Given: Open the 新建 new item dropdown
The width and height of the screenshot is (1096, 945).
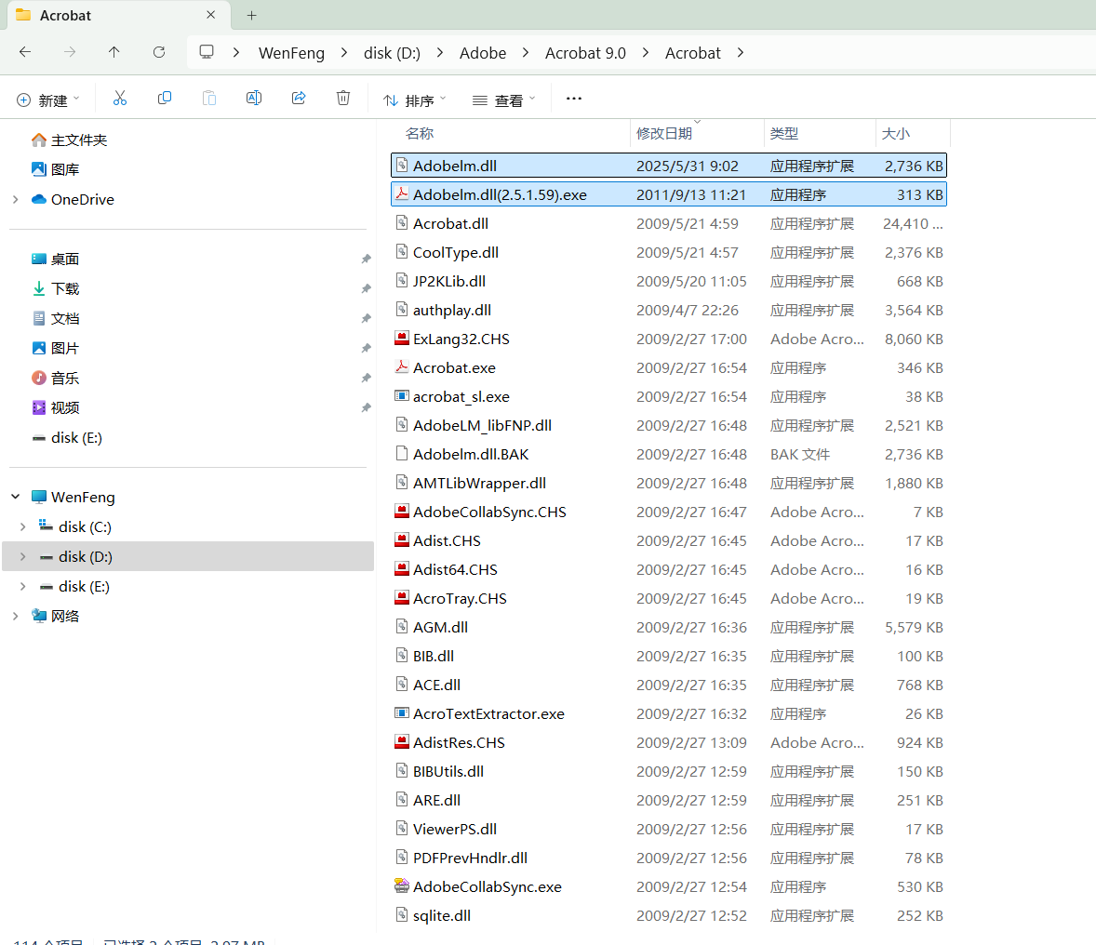Looking at the screenshot, I should pos(47,100).
